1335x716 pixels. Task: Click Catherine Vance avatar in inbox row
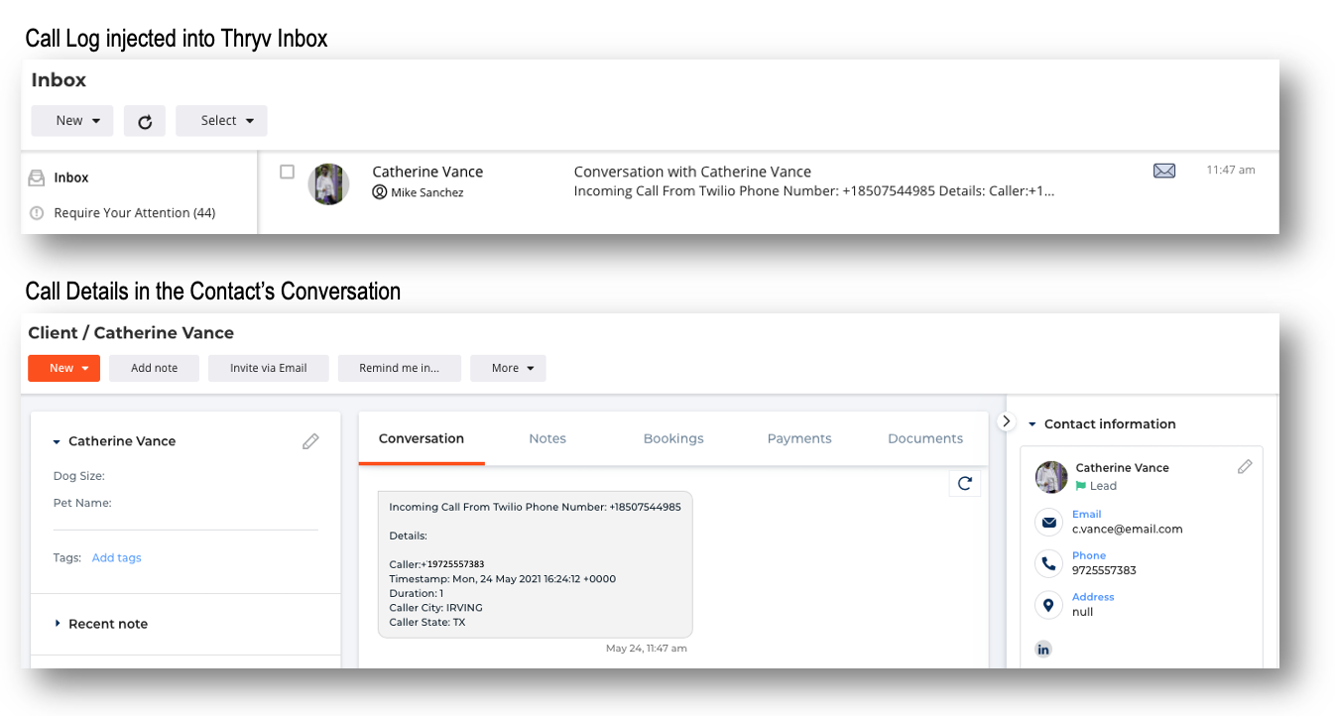(x=328, y=184)
